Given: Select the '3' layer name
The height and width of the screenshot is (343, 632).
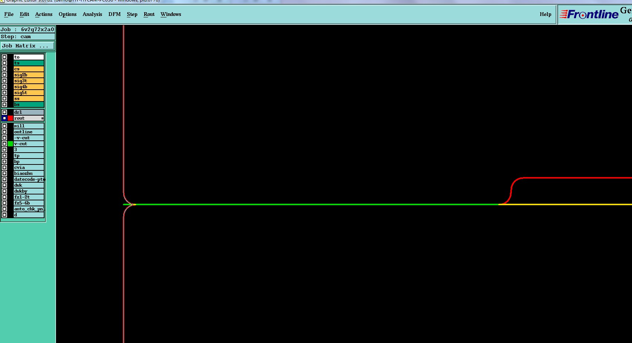Looking at the screenshot, I should pos(29,150).
